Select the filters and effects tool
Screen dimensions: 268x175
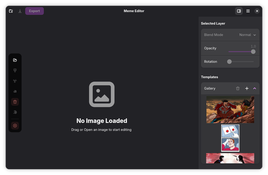coord(15,112)
